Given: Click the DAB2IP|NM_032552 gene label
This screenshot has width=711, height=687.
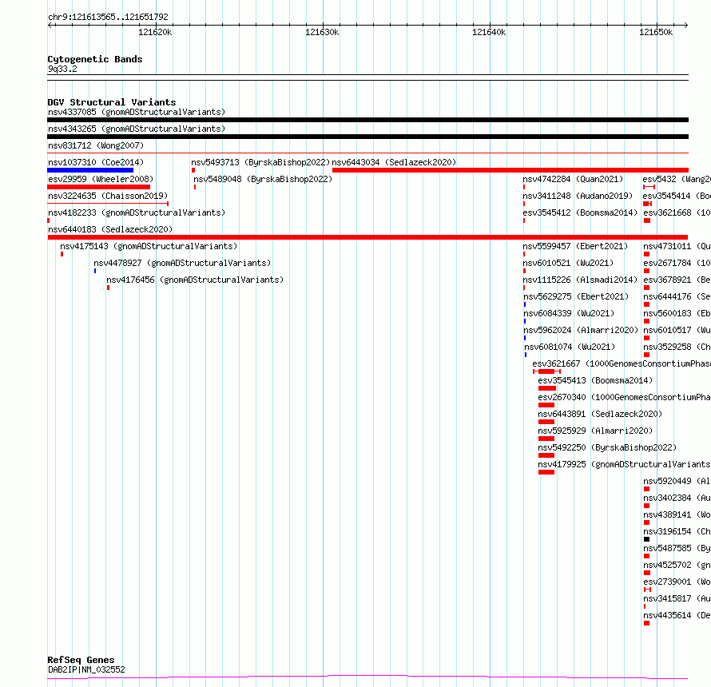Looking at the screenshot, I should coord(86,669).
